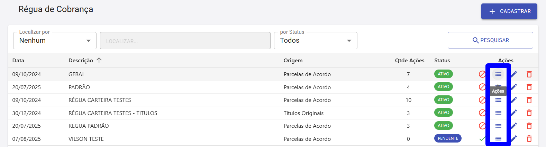Expand the Localizar por dropdown
546x147 pixels.
tap(55, 41)
